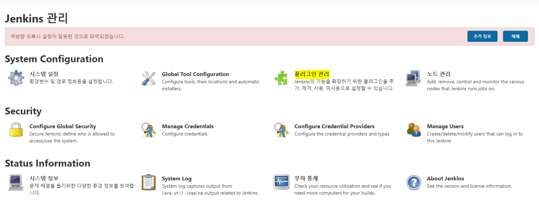This screenshot has width=539, height=207.
Task: Click the Status Information heading
Action: tap(48, 163)
